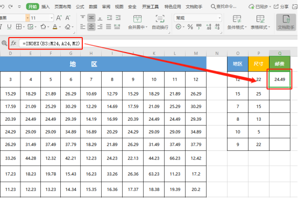
Task: Switch to the 公式 ribbon tab
Action: tap(80, 7)
